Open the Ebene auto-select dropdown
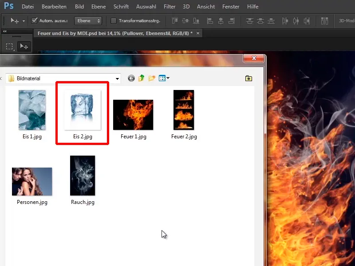The height and width of the screenshot is (266, 355). coord(88,21)
